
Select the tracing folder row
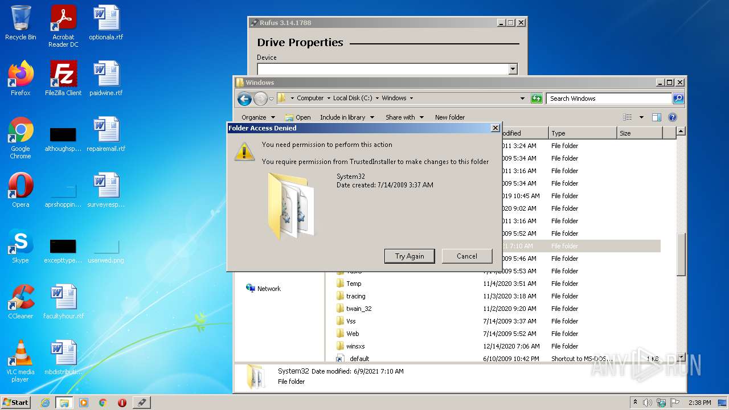pyautogui.click(x=498, y=296)
